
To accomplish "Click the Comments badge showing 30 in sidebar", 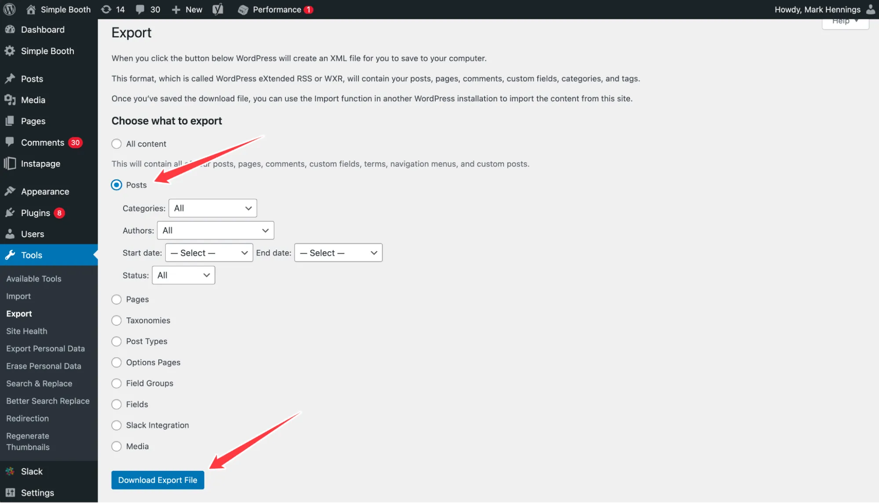I will pyautogui.click(x=76, y=143).
